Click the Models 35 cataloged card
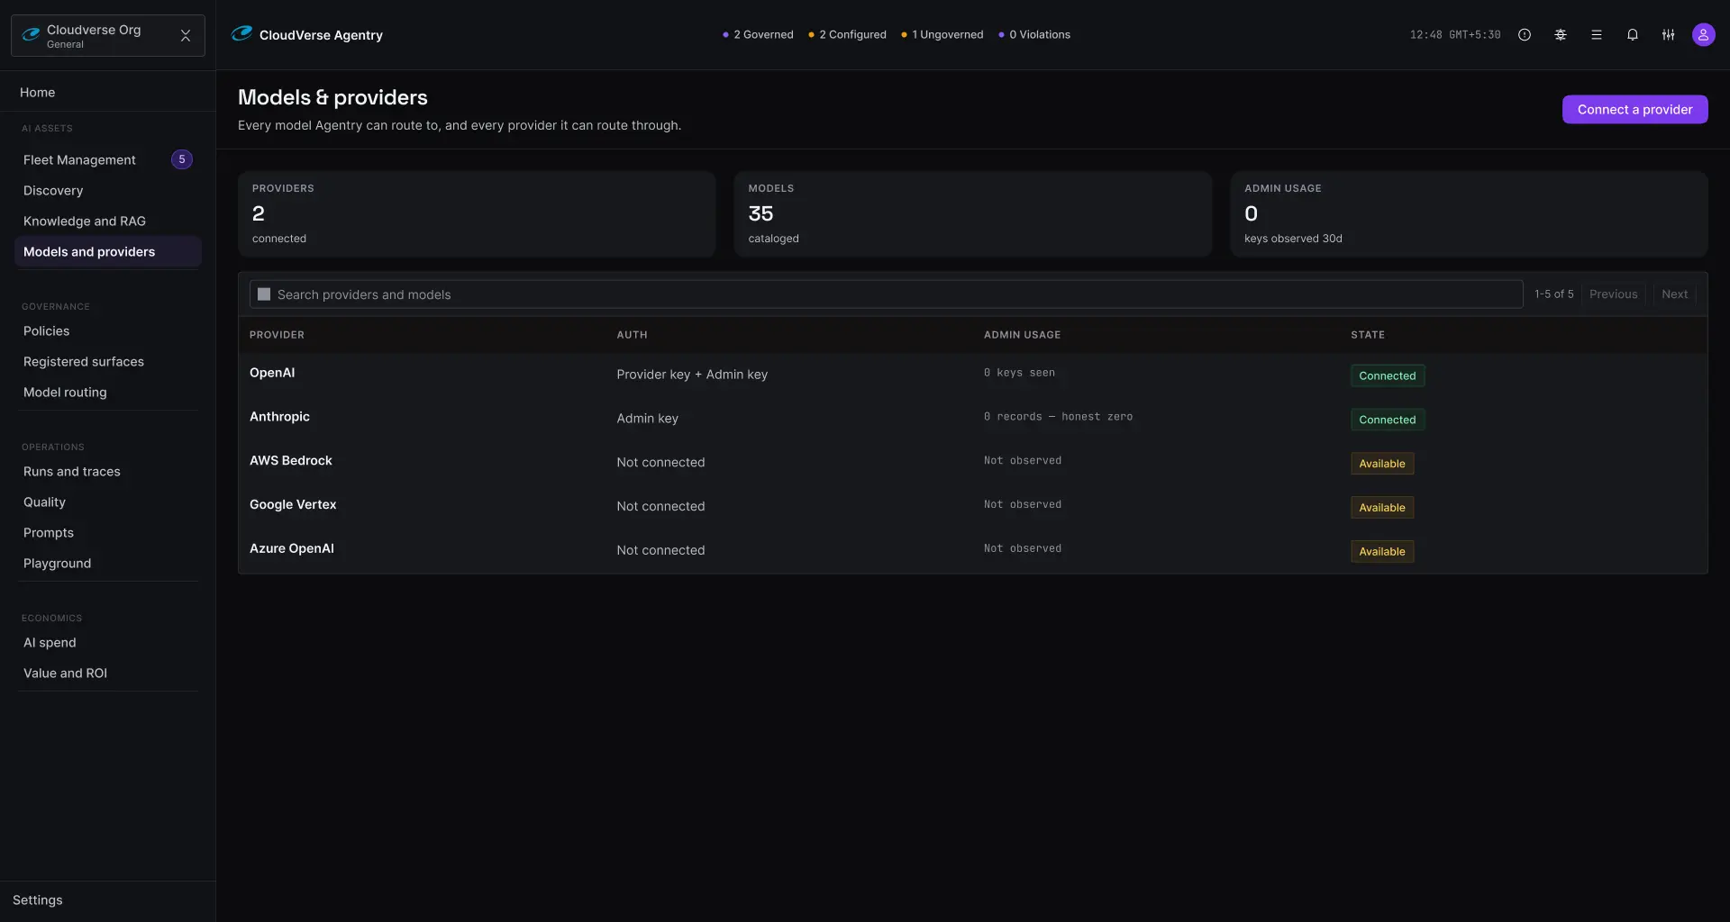Image resolution: width=1730 pixels, height=922 pixels. click(972, 214)
